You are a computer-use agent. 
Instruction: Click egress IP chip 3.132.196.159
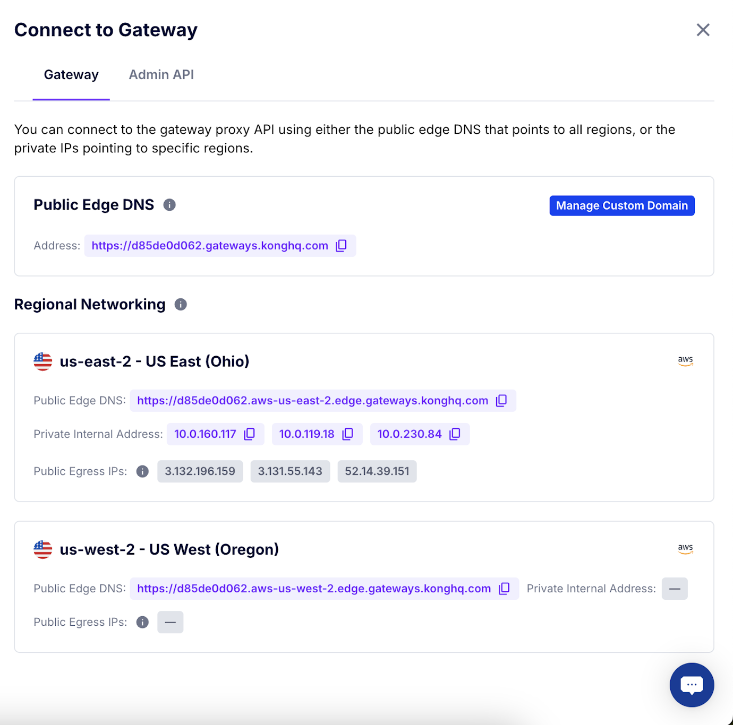[200, 471]
